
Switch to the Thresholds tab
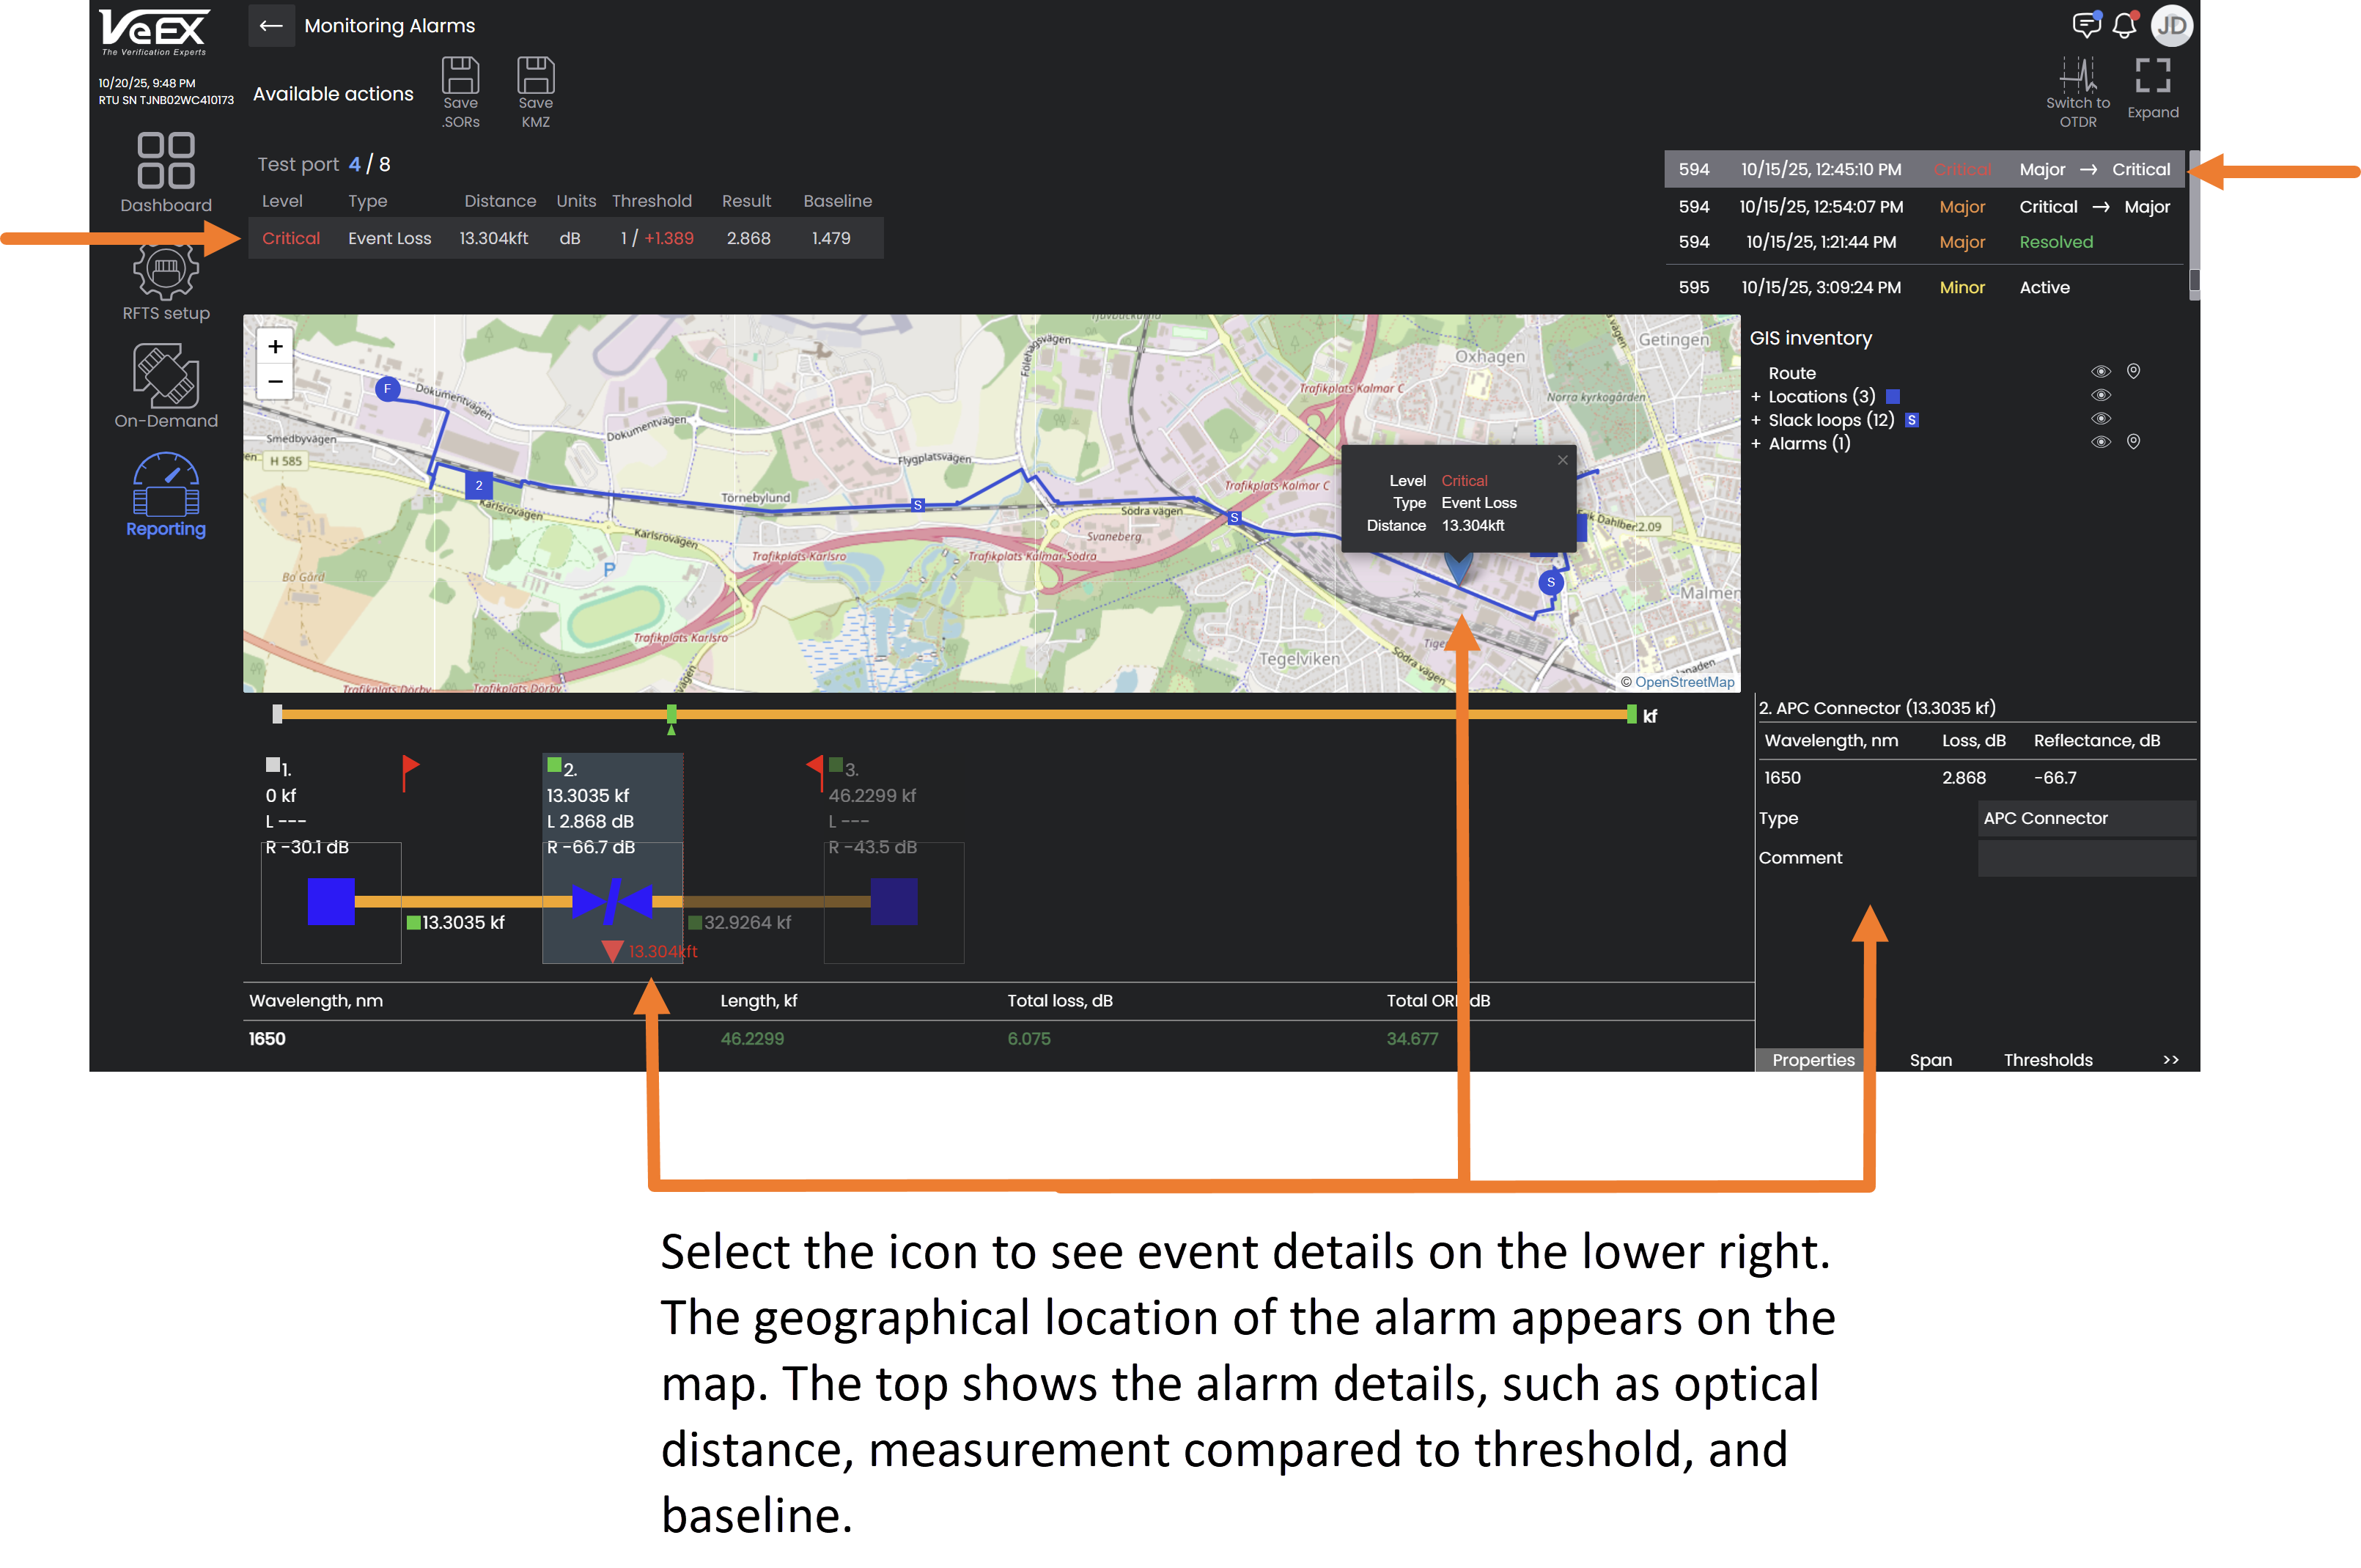[2047, 1060]
